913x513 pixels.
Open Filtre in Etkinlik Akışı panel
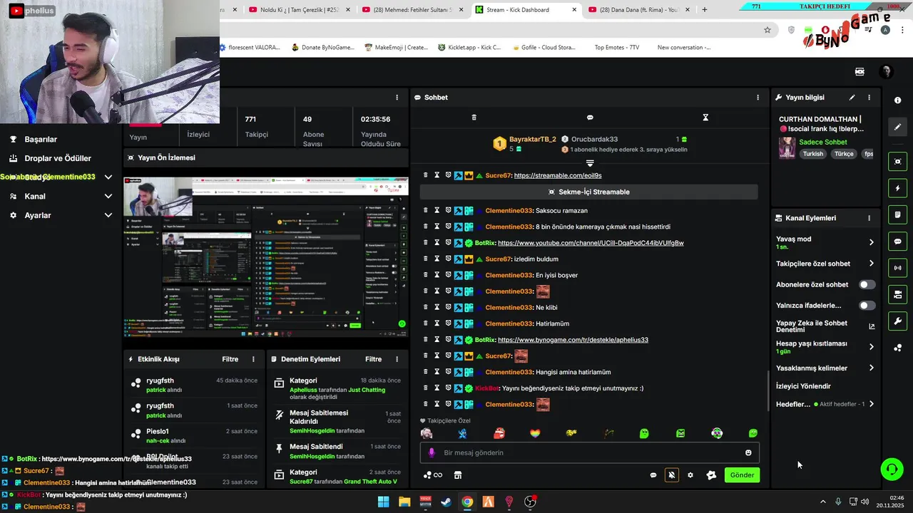click(x=230, y=359)
